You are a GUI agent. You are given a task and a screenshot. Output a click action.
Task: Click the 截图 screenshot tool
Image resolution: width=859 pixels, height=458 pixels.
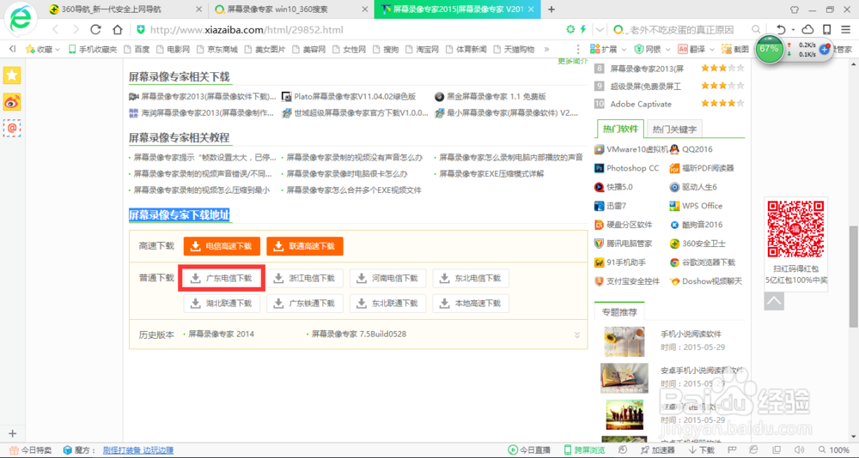pos(735,49)
